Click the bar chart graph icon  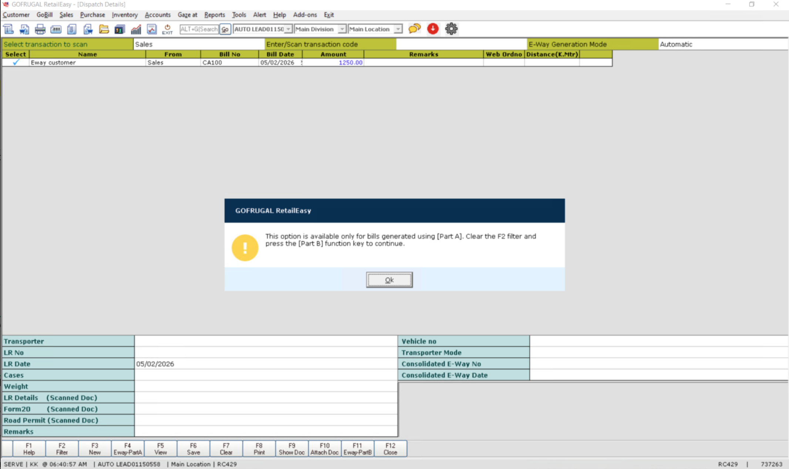136,29
